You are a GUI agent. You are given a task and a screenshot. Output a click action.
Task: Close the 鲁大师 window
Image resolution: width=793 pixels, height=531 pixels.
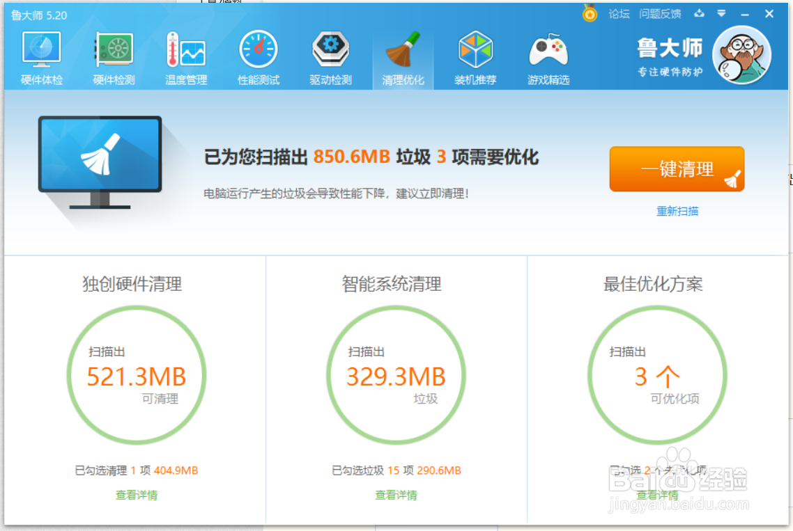click(769, 14)
